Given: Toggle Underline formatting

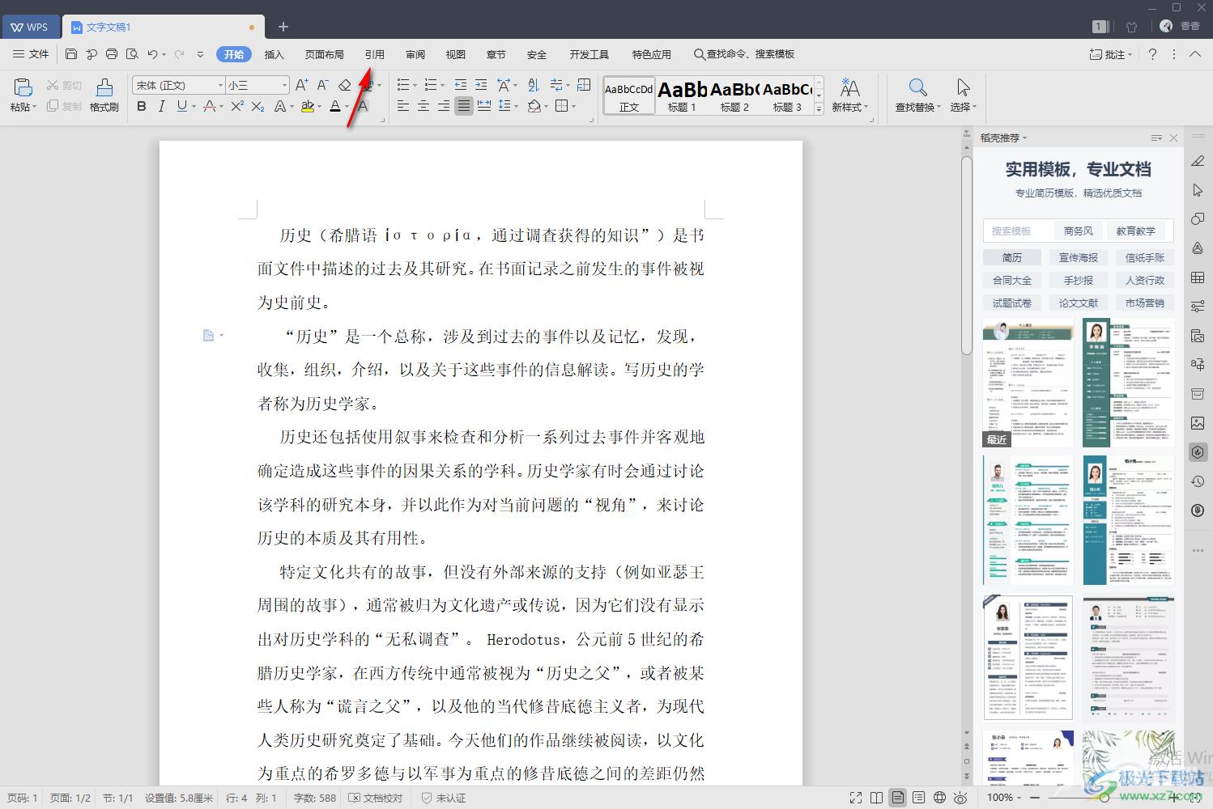Looking at the screenshot, I should coord(181,106).
